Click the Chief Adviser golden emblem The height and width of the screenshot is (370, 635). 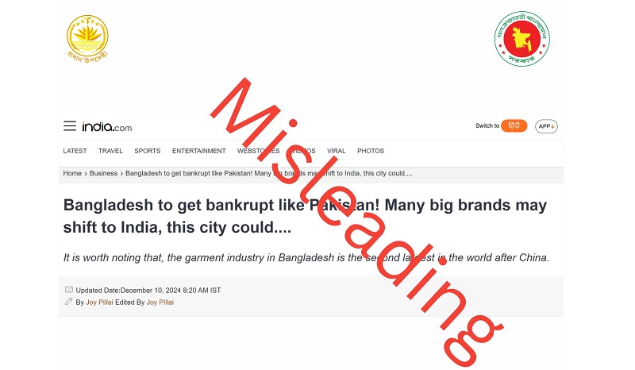(87, 39)
